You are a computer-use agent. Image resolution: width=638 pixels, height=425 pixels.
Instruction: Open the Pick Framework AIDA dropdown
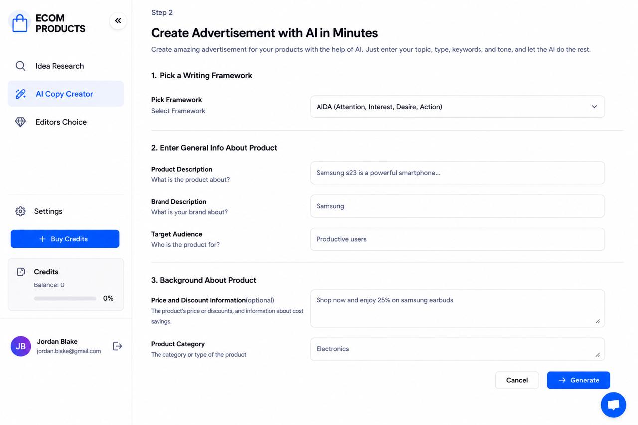457,107
